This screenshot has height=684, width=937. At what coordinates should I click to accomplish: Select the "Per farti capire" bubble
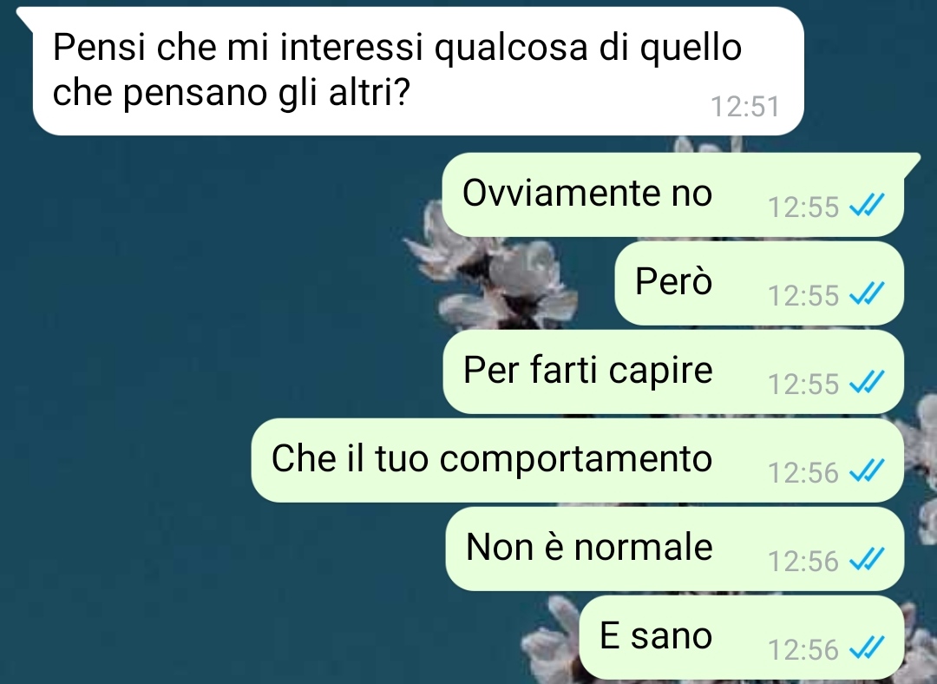(x=673, y=372)
